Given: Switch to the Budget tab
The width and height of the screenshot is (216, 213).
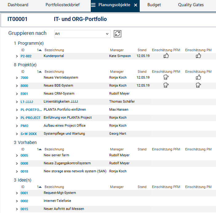Looking at the screenshot, I should click(x=154, y=5).
